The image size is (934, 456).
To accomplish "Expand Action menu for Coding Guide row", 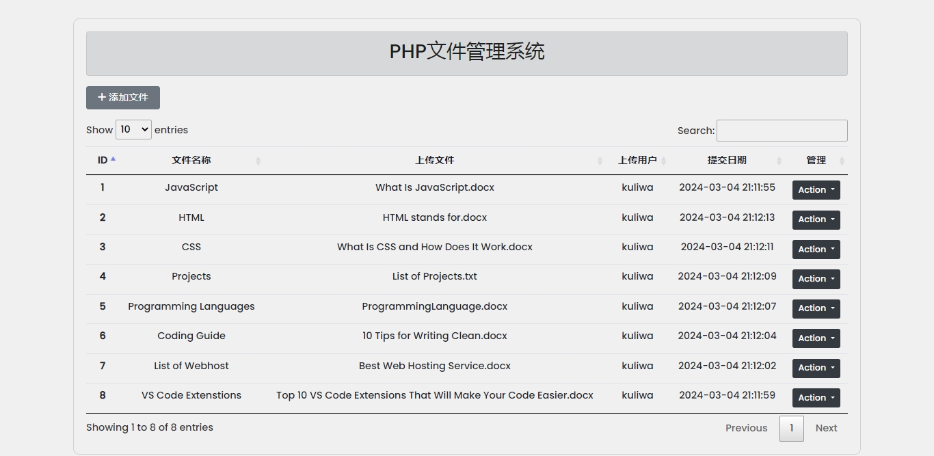I will pyautogui.click(x=816, y=338).
